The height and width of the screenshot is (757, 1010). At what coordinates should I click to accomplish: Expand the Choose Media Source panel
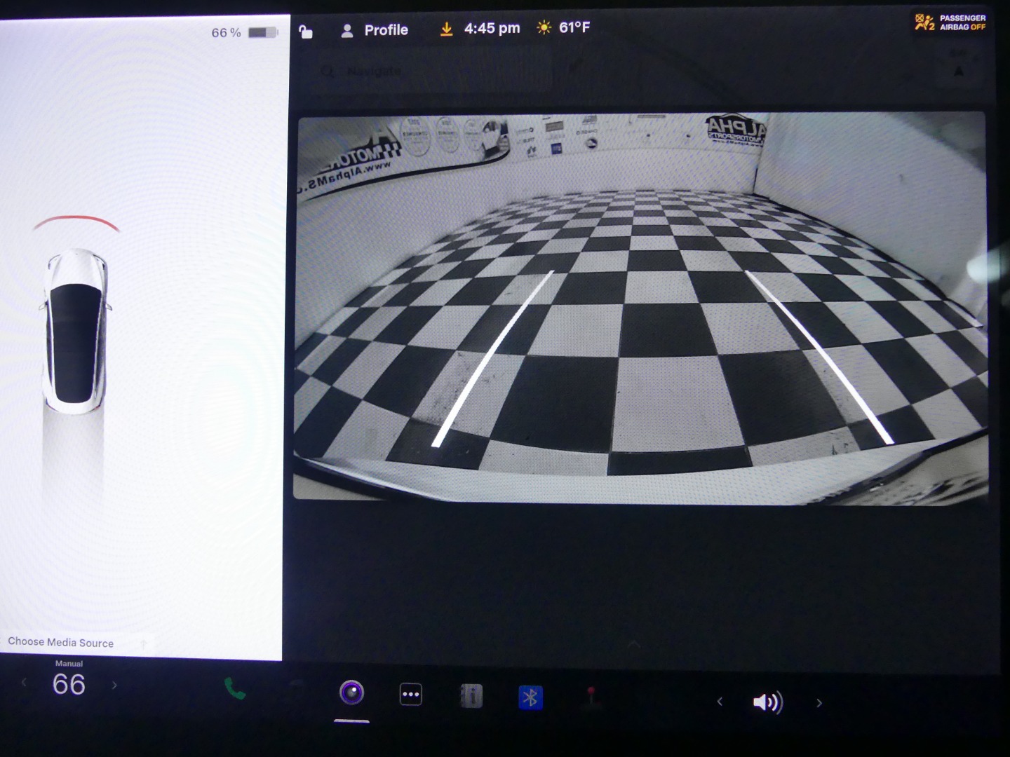point(61,643)
